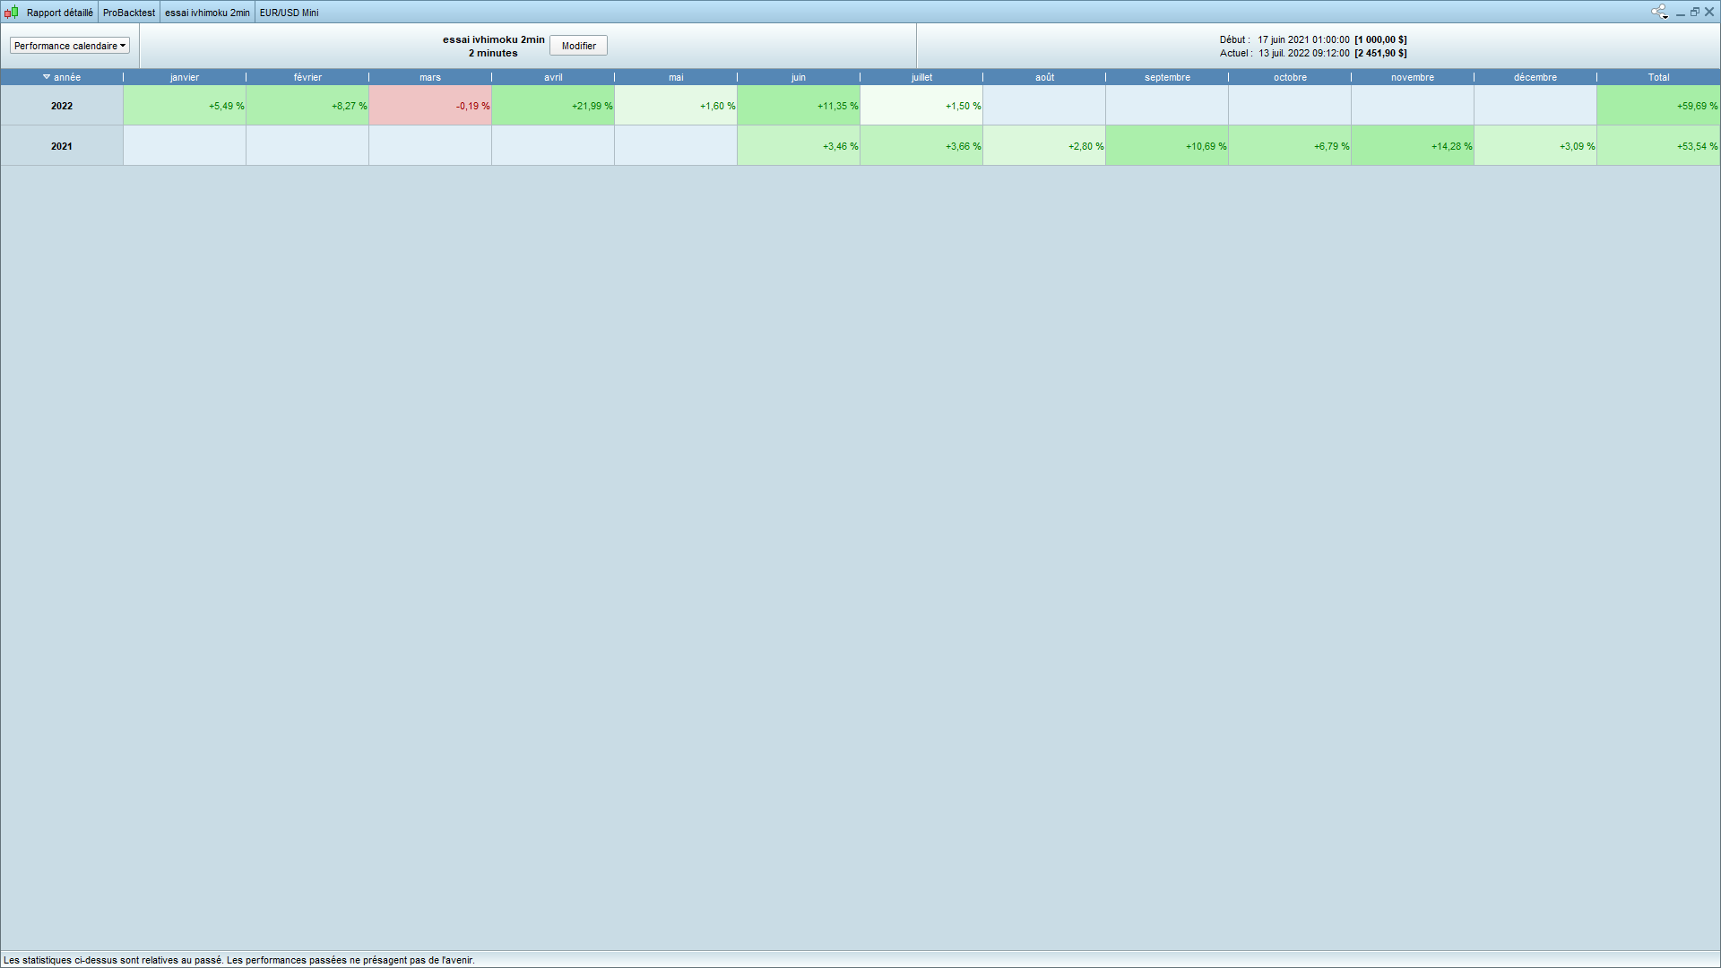This screenshot has width=1721, height=968.
Task: Minimize the detailed report window
Action: pyautogui.click(x=1681, y=13)
